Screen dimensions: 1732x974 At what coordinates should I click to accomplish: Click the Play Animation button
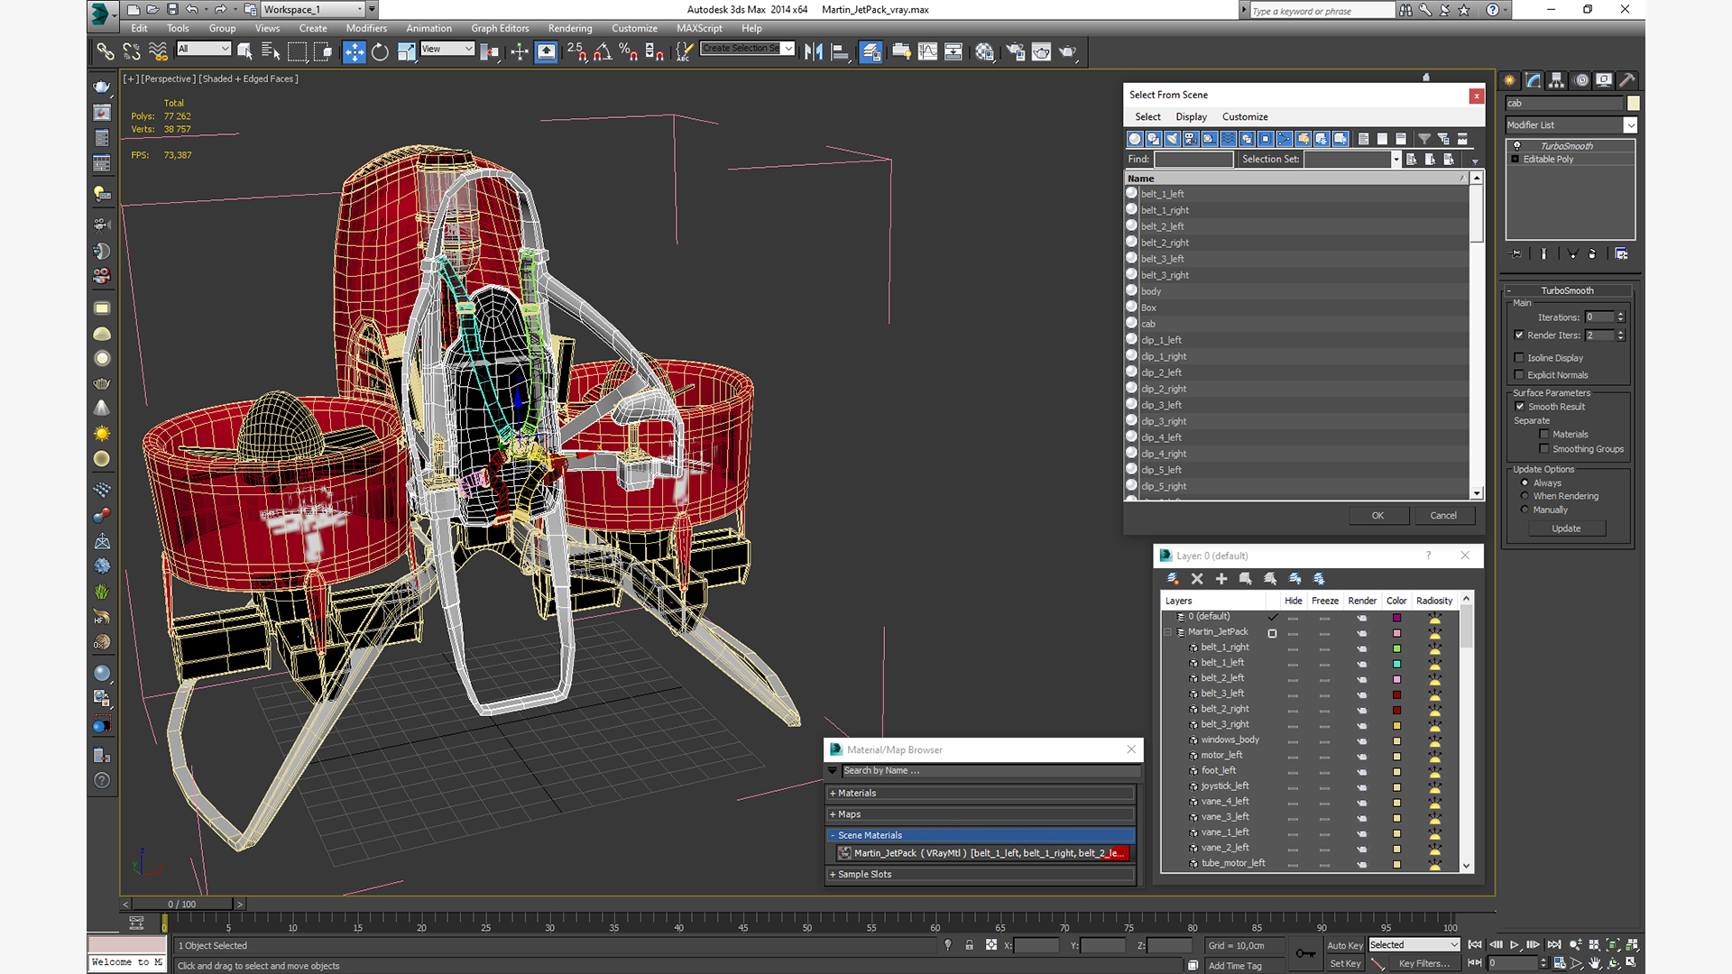pyautogui.click(x=1515, y=945)
